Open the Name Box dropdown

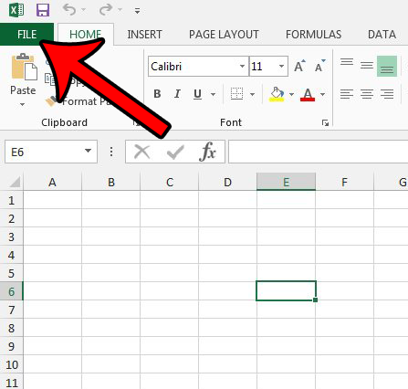click(x=88, y=151)
